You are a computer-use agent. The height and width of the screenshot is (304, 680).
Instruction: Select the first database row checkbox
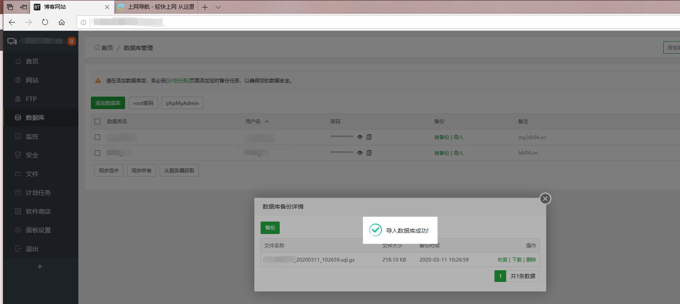pos(98,137)
